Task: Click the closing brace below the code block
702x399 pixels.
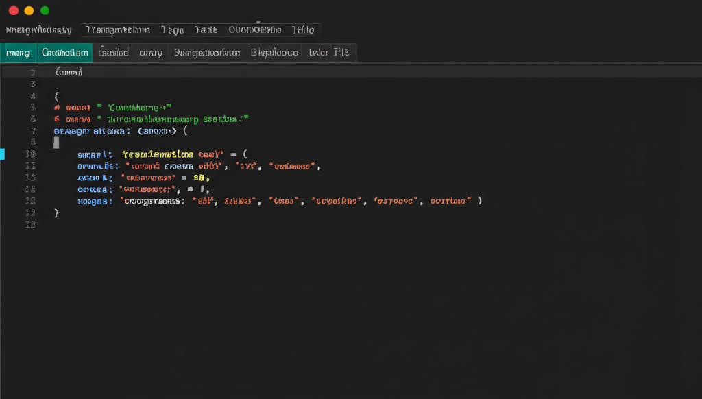Action: (56, 213)
